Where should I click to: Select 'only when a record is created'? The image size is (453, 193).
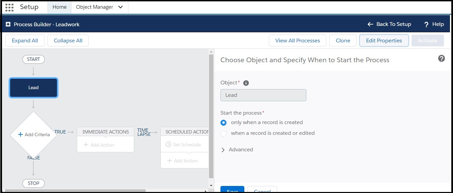(223, 123)
